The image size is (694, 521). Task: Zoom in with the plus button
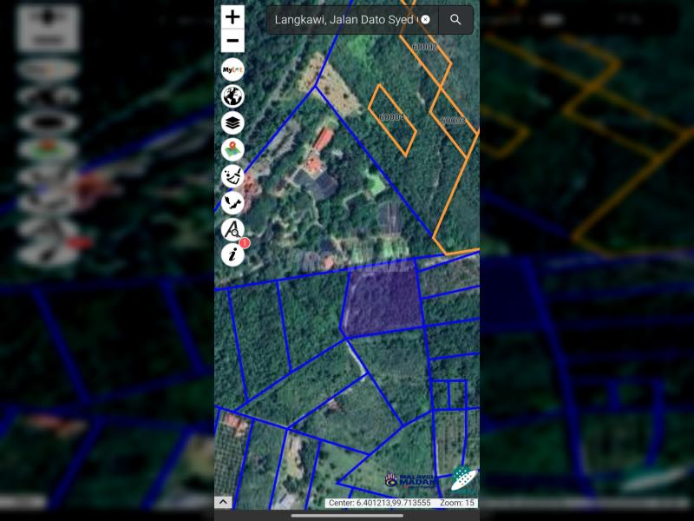(232, 16)
